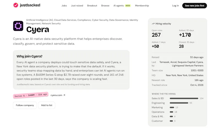Click the Team size value 1001-5000
This screenshot has height=132, width=220.
(197, 71)
